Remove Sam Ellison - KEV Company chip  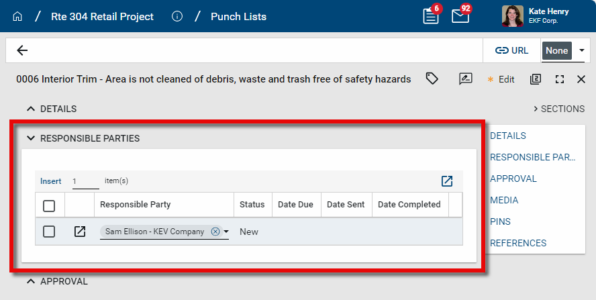[215, 232]
